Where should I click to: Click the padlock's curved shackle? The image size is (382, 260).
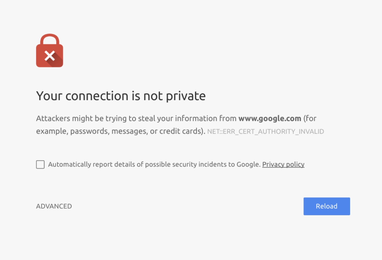coord(50,37)
